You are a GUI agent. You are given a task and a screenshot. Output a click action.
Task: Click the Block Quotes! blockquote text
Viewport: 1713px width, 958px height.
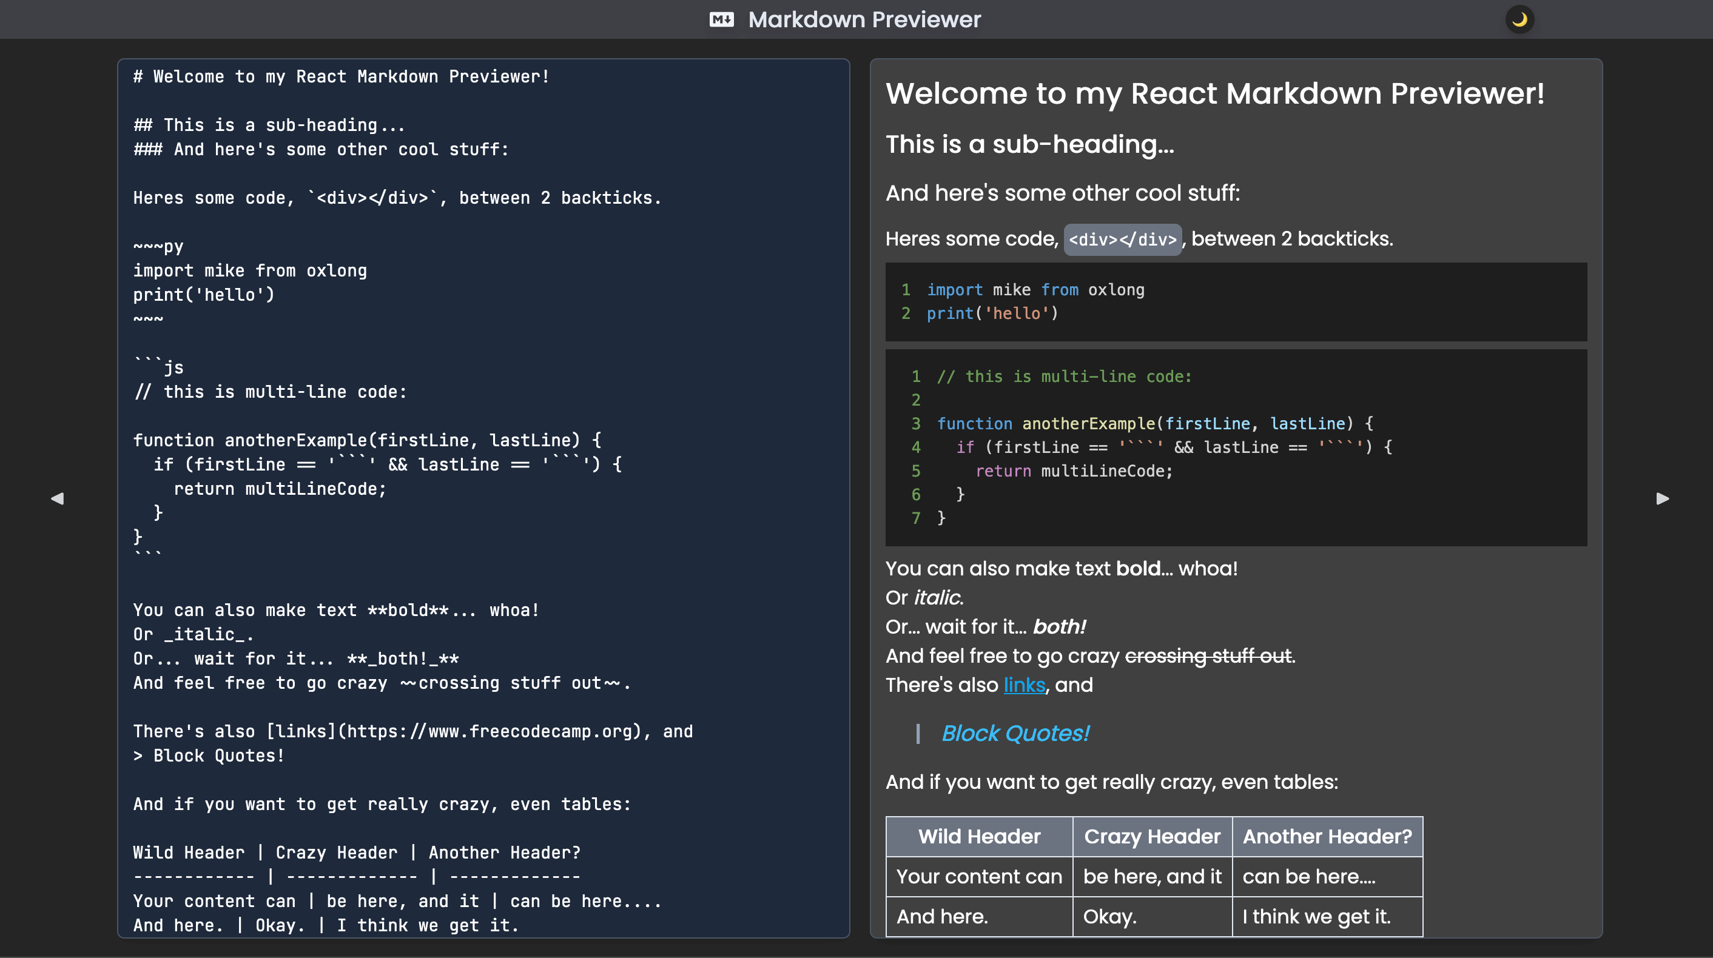pyautogui.click(x=1015, y=733)
